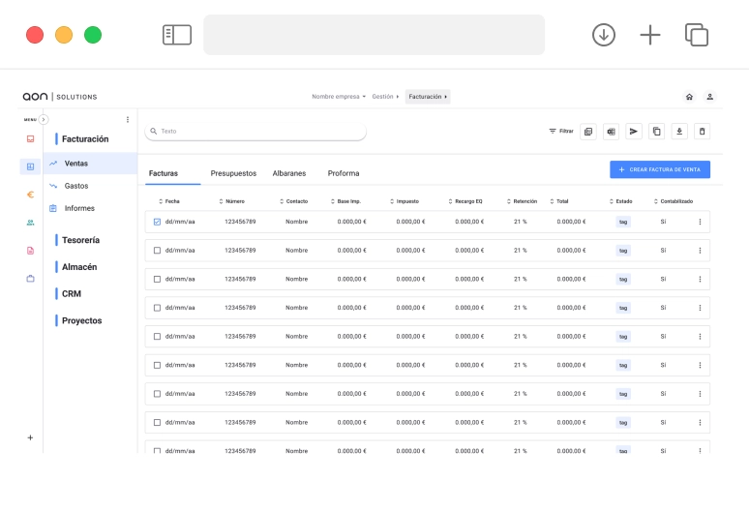This screenshot has width=750, height=511.
Task: Click the home icon in header
Action: [x=689, y=97]
